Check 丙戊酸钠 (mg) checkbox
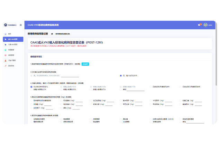This screenshot has width=219, height=145. (x=61, y=101)
